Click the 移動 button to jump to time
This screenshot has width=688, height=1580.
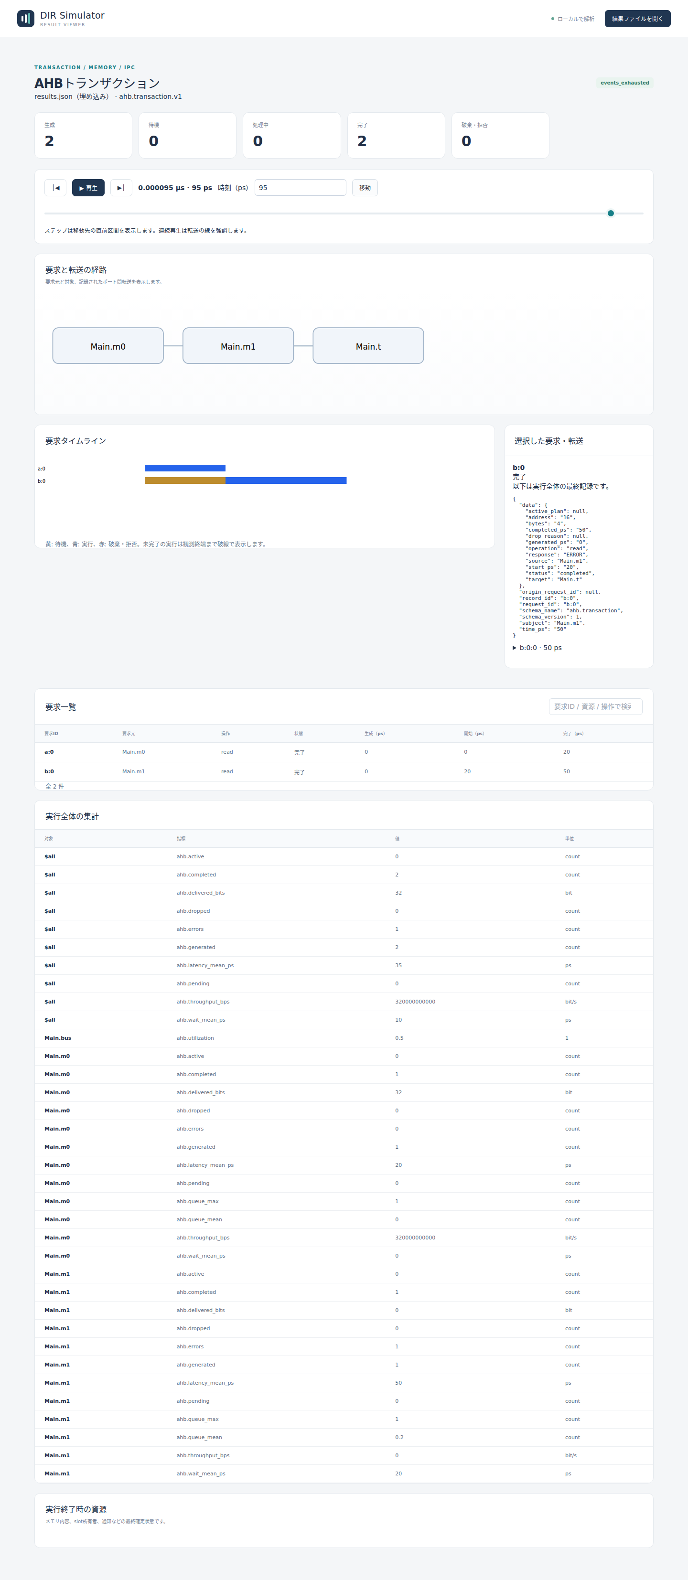point(365,188)
